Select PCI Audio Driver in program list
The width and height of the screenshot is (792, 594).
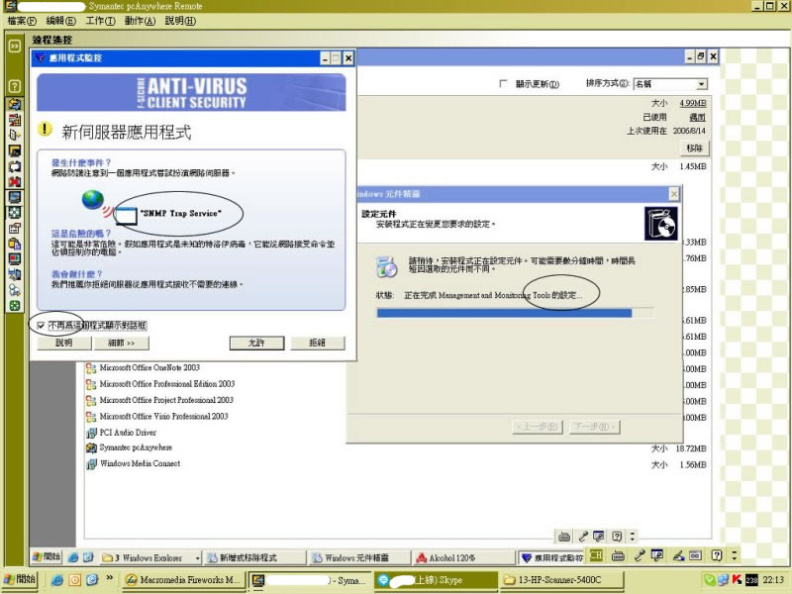(128, 432)
